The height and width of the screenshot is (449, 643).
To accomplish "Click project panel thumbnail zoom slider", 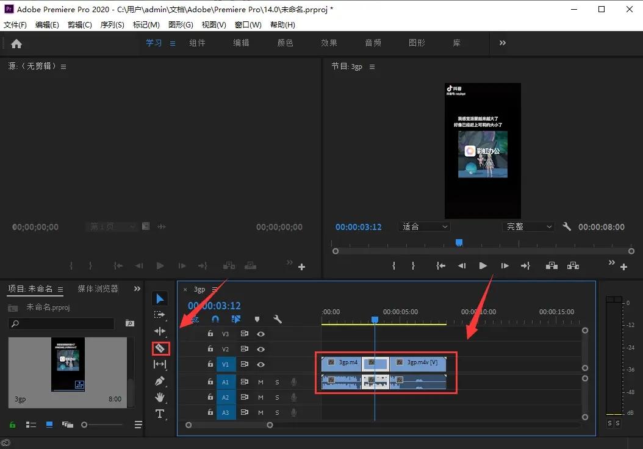I will point(85,425).
